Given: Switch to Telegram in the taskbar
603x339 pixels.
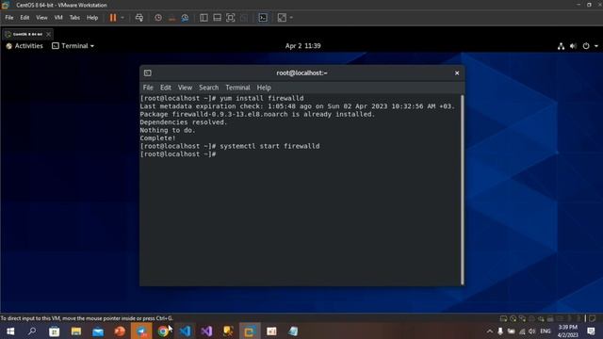Looking at the screenshot, I should click(141, 331).
